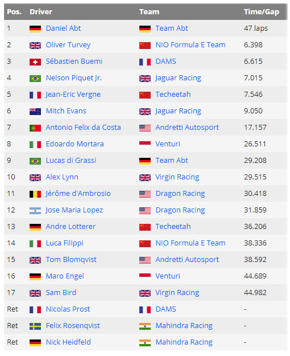The image size is (290, 356).
Task: Click the Team column header
Action: click(x=149, y=12)
